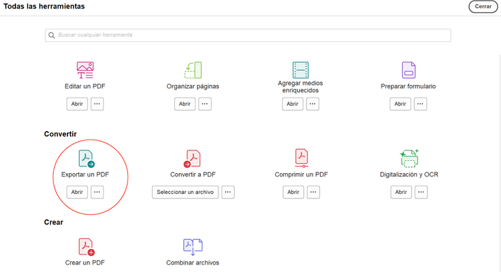Click the Todas las herramientas title
This screenshot has height=272, width=501.
tap(44, 7)
